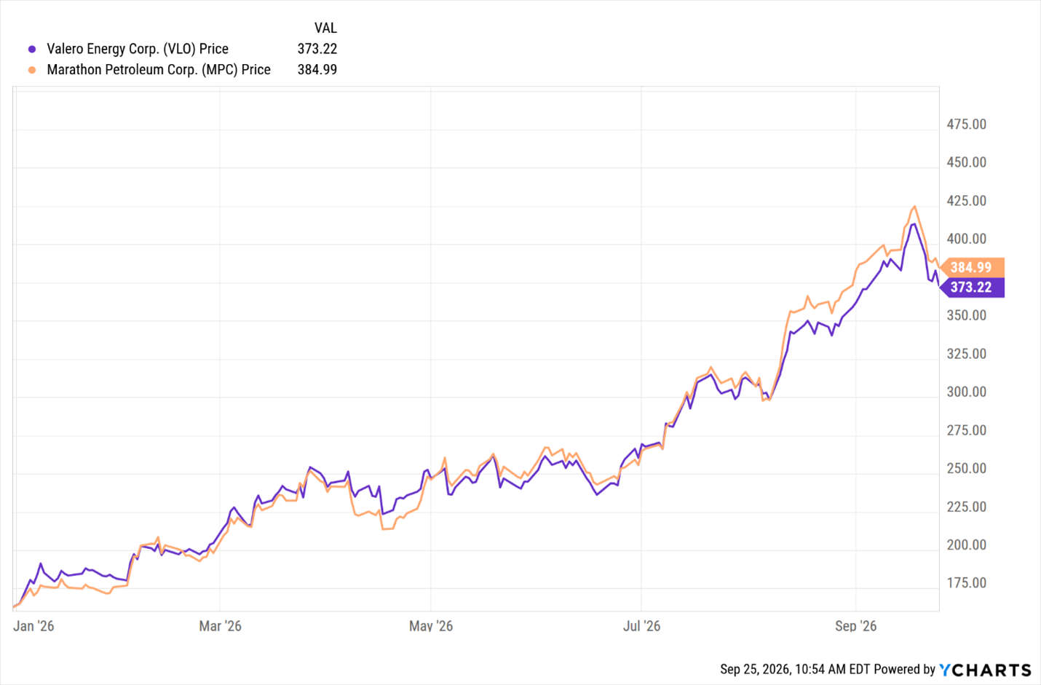Select the Marathon Petroleum Corp. (MPC) Price label
The width and height of the screenshot is (1041, 685).
pyautogui.click(x=159, y=69)
